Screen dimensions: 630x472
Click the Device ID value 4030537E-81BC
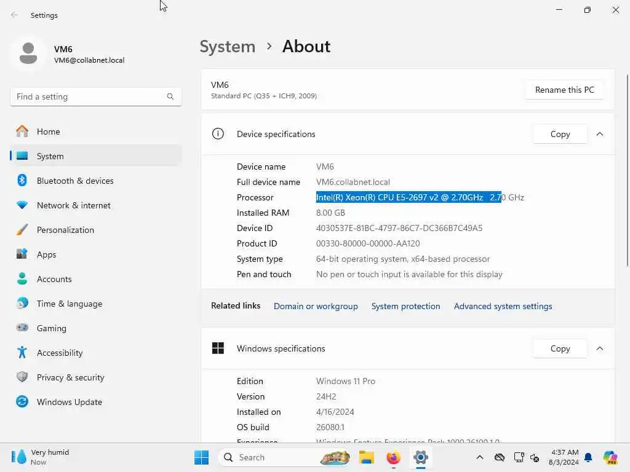399,228
